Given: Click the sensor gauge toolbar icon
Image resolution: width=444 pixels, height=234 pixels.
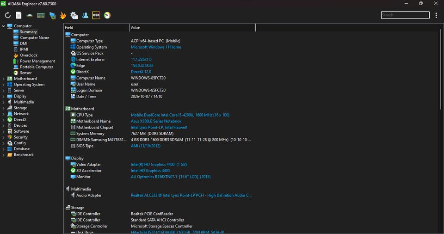Looking at the screenshot, I should pyautogui.click(x=107, y=15).
